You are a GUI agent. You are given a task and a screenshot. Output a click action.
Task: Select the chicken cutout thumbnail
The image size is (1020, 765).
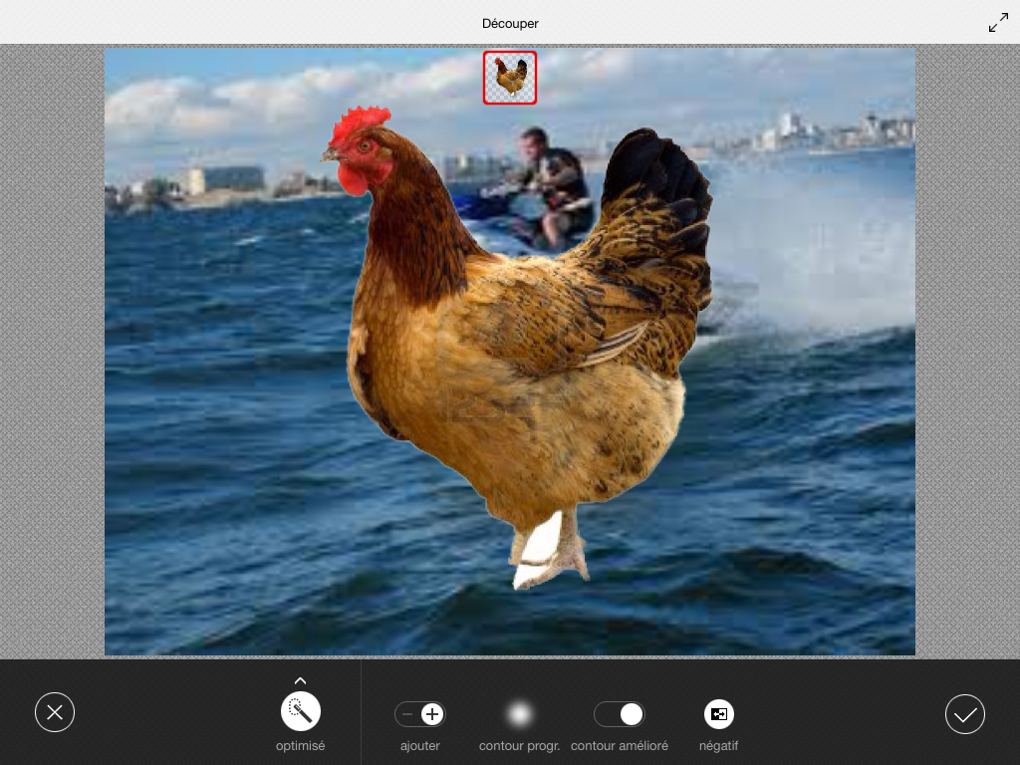[510, 78]
